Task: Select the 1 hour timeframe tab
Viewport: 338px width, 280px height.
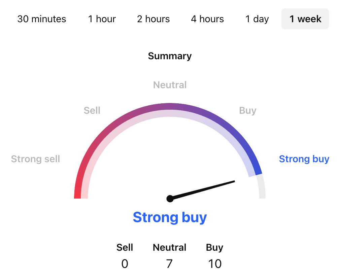Action: 102,19
